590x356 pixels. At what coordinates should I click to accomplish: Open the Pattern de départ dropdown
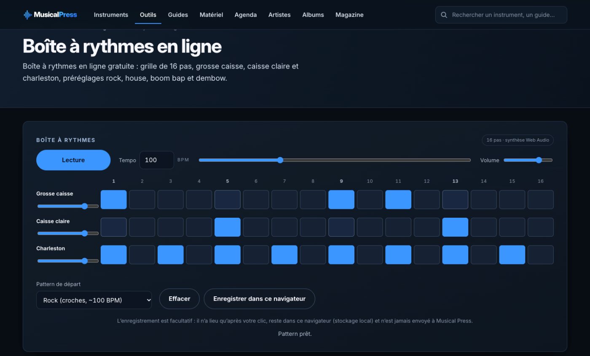[x=94, y=300]
